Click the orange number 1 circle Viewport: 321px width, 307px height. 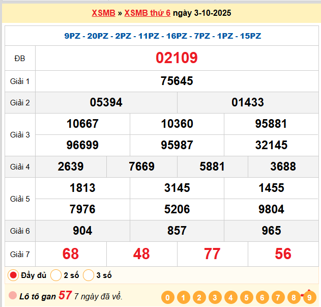pos(183,298)
